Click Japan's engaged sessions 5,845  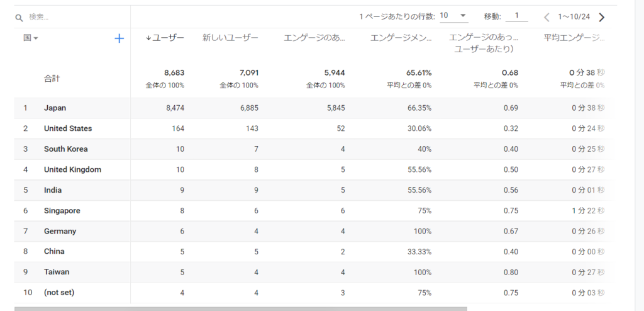(336, 108)
